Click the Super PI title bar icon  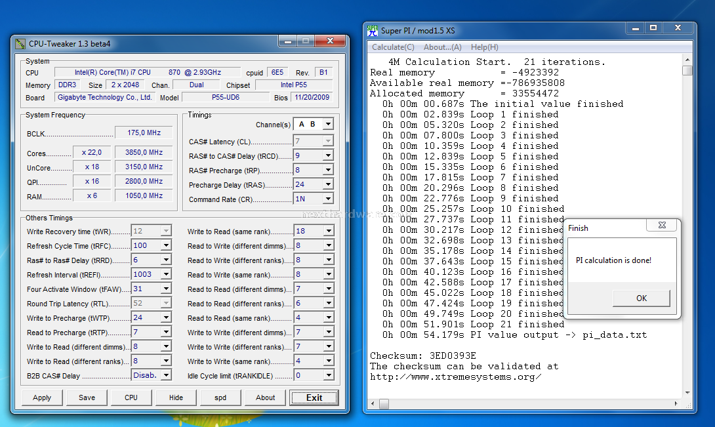tap(373, 31)
